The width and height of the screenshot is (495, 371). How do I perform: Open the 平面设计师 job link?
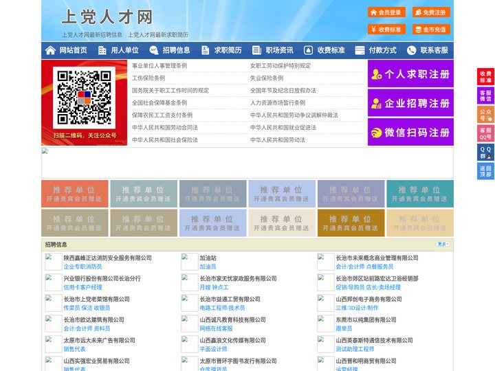[x=213, y=349]
